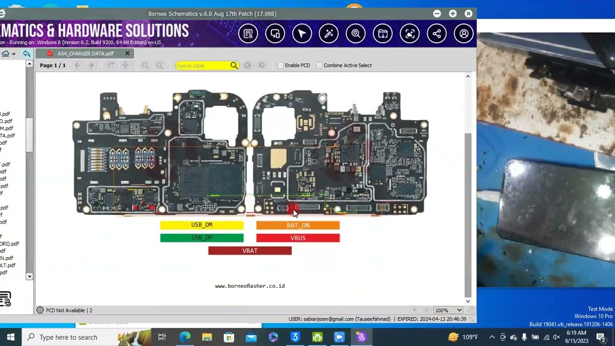Click the PDF viewer vertical scrollbar thumb
The image size is (615, 346).
[468, 214]
